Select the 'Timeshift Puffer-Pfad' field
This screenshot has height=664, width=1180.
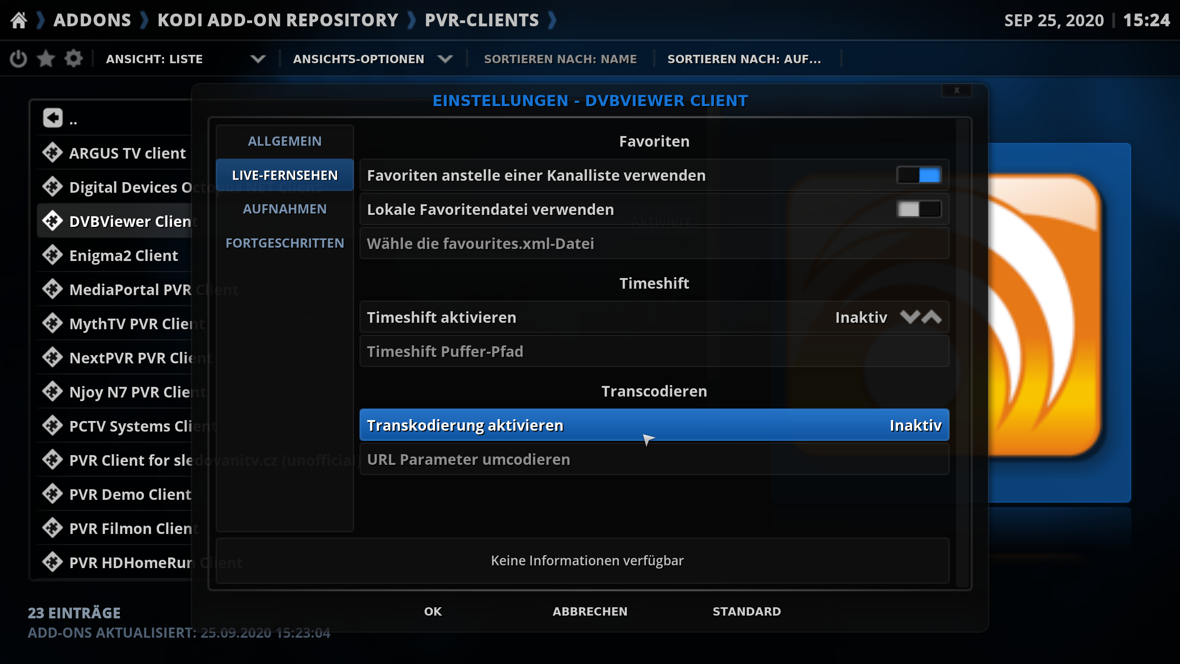click(654, 351)
